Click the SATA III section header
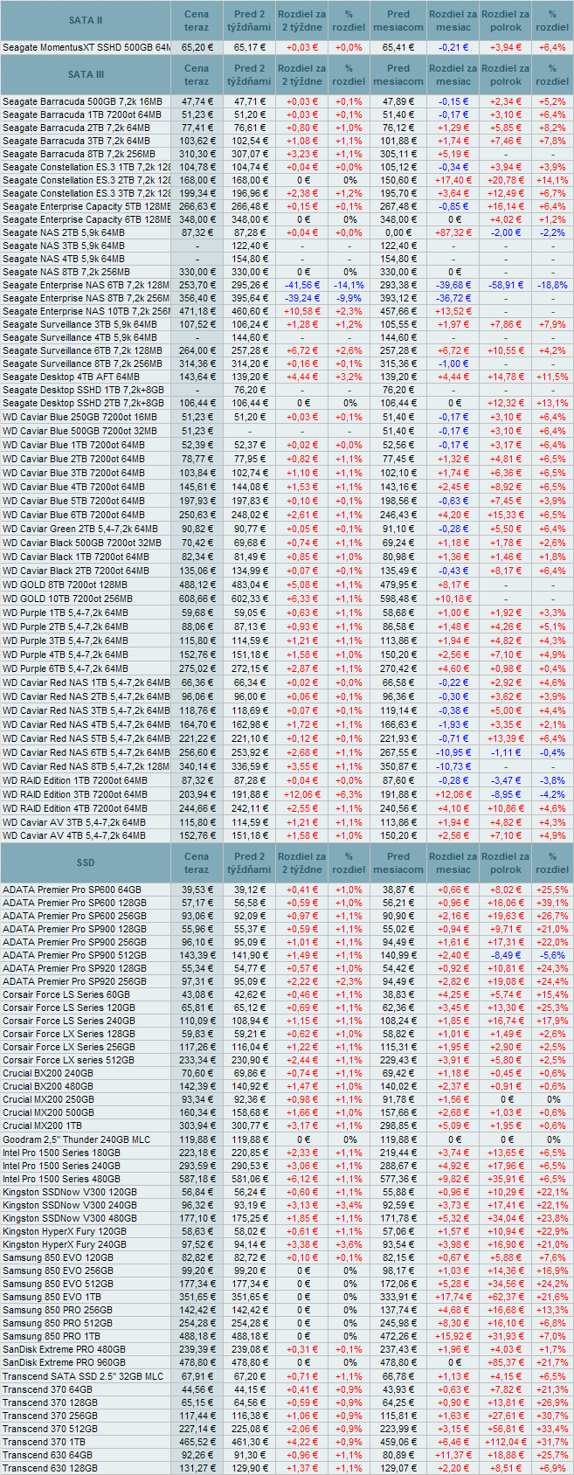The width and height of the screenshot is (574, 1475). pos(86,75)
